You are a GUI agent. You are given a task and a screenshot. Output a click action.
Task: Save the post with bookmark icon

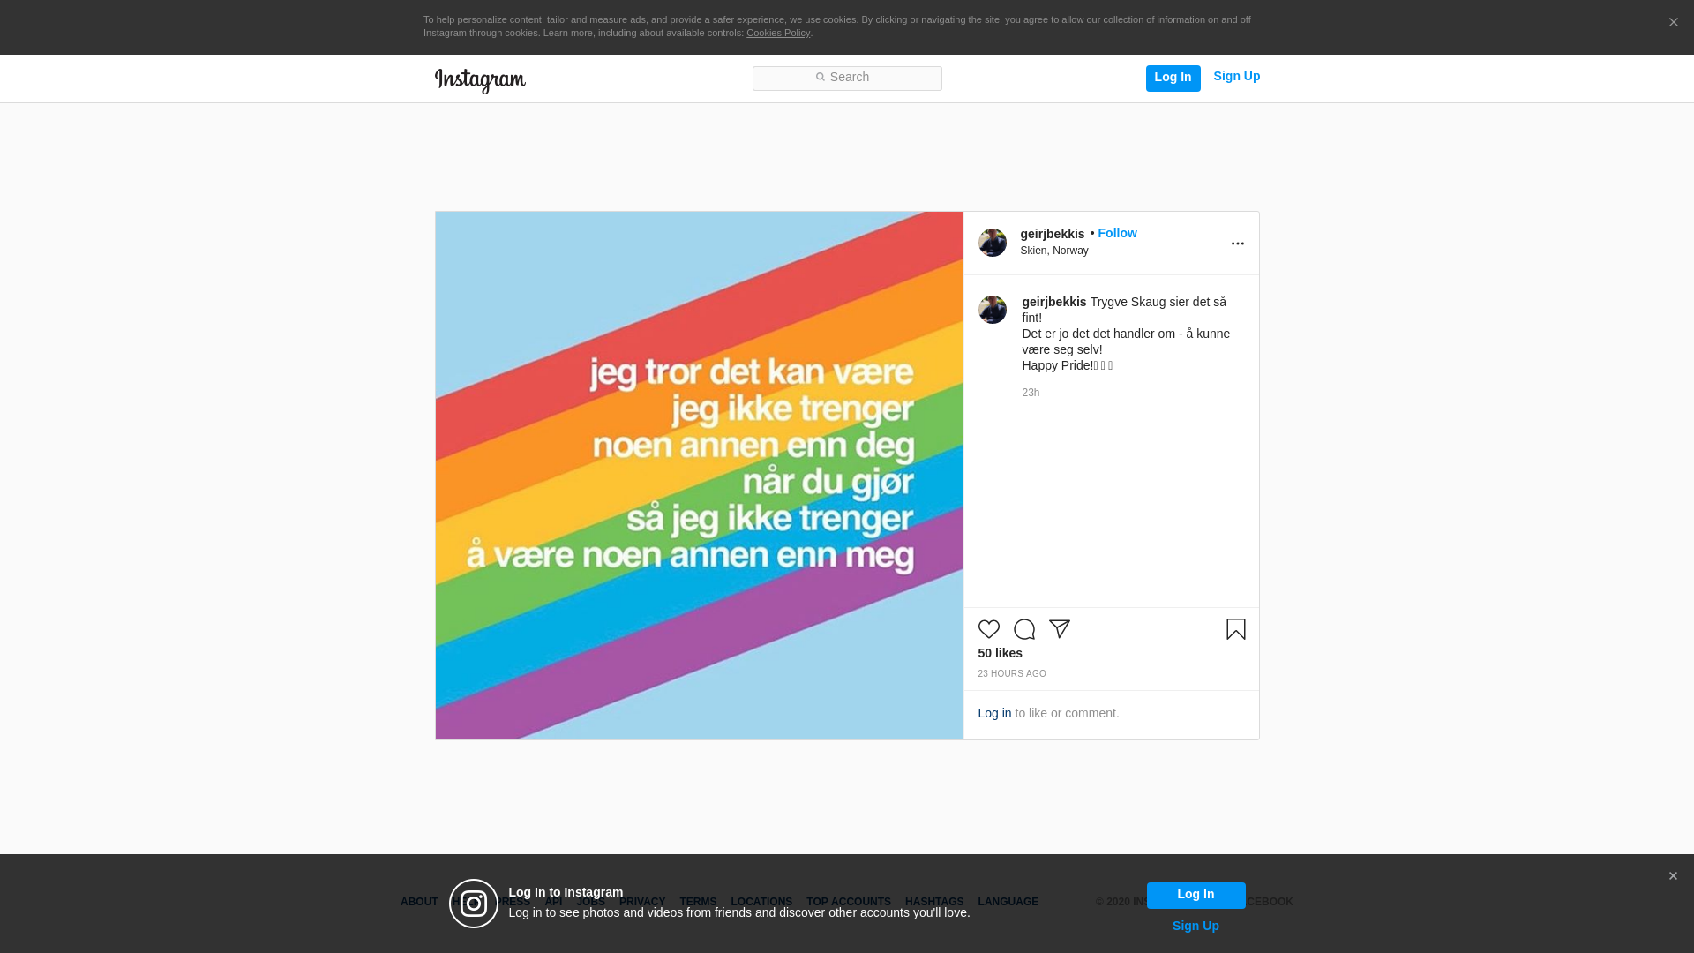(x=1236, y=629)
